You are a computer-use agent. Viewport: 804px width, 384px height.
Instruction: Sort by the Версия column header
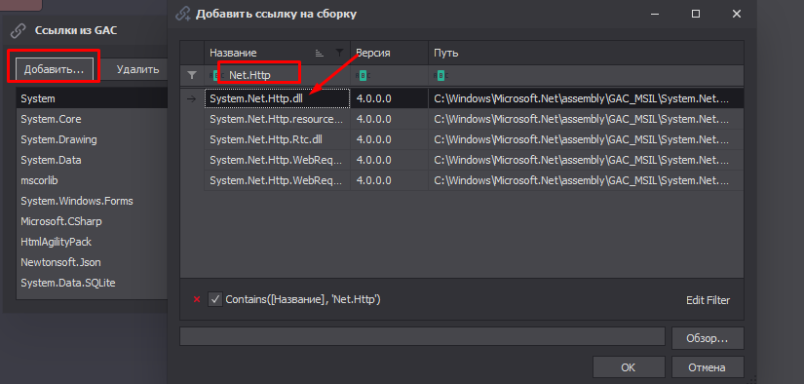tap(389, 53)
